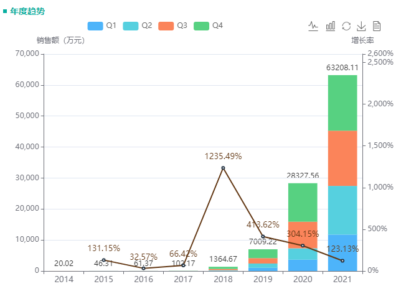Hide the Q2 series via legend

138,25
